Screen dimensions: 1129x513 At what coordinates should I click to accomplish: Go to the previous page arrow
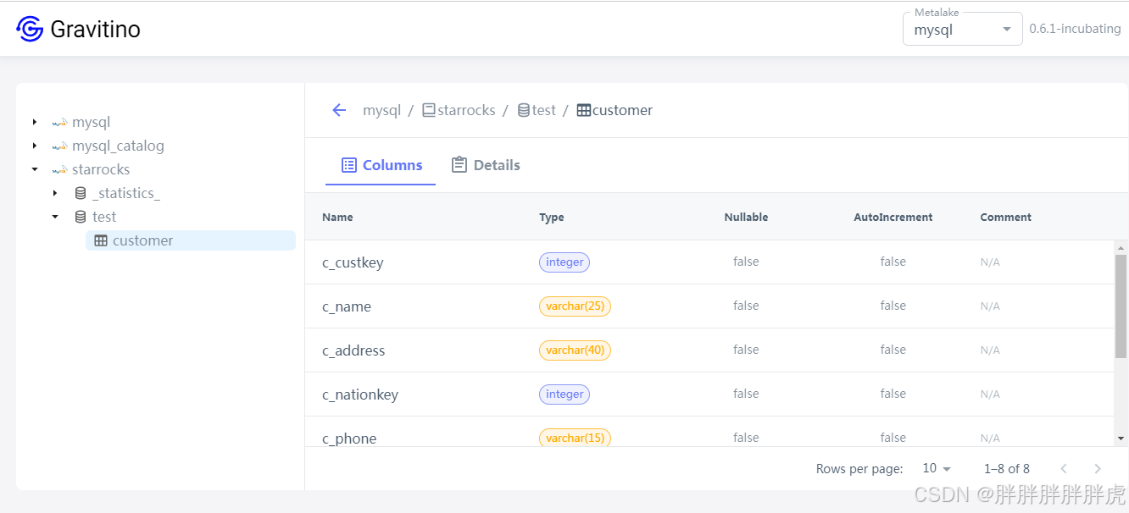point(1064,468)
